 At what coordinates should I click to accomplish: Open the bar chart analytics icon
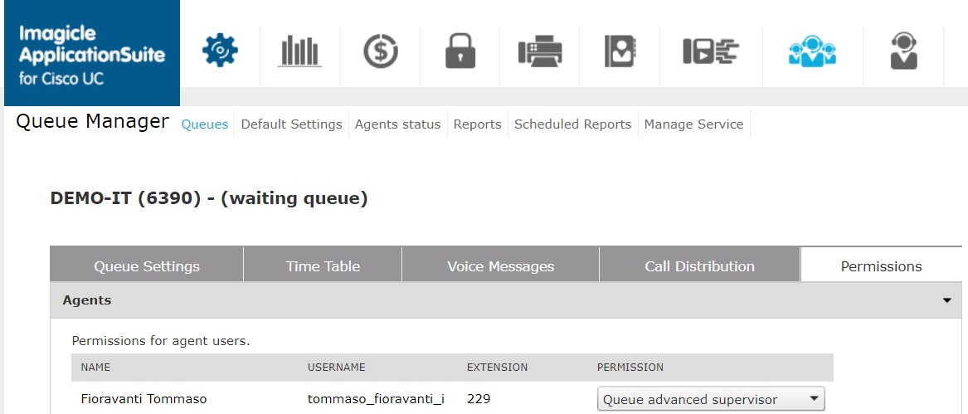point(299,51)
